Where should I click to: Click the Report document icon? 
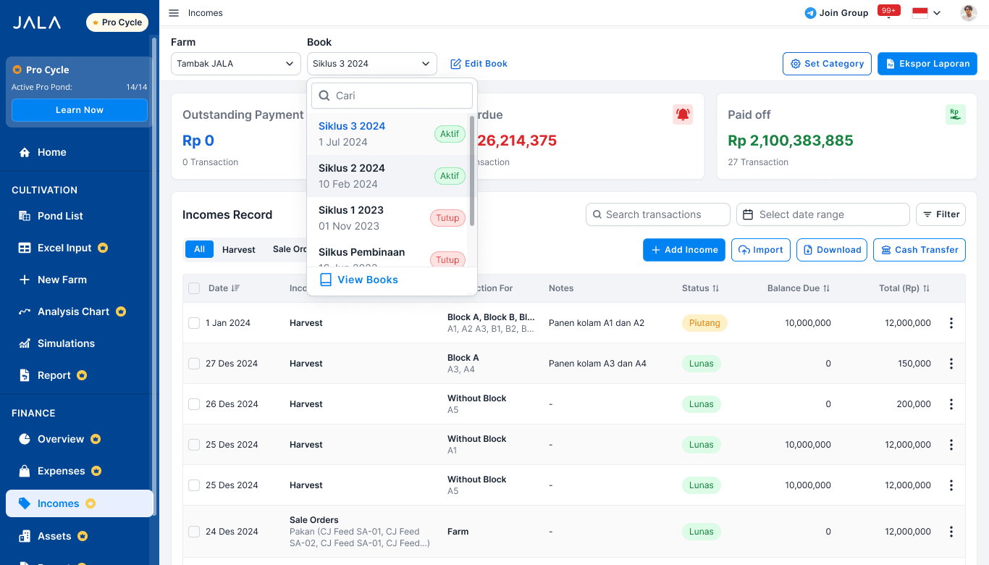coord(25,375)
